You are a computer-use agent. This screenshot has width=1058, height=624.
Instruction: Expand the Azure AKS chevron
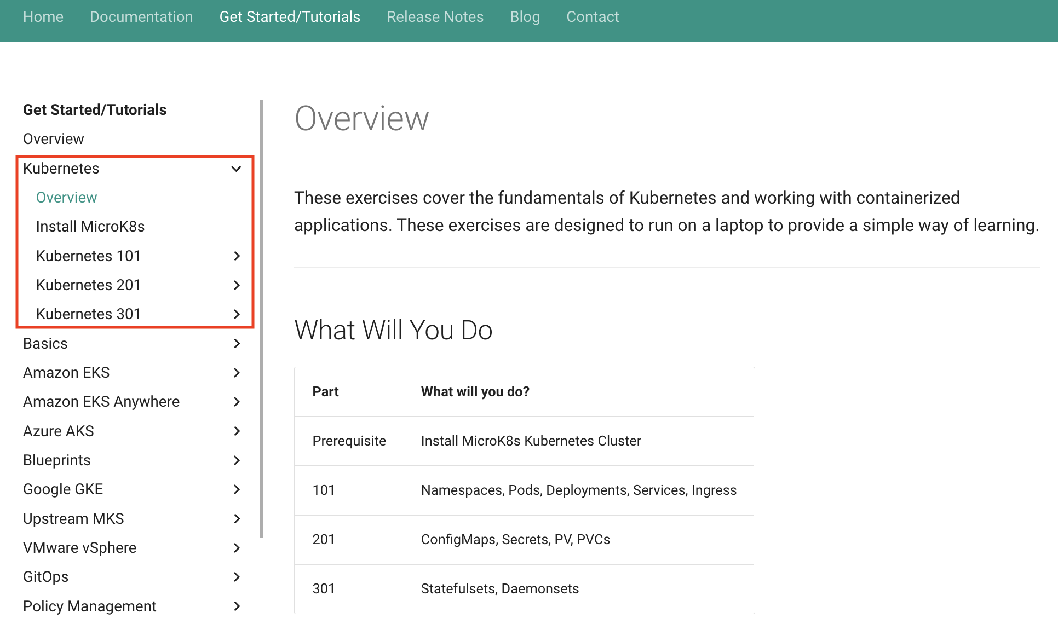[237, 431]
